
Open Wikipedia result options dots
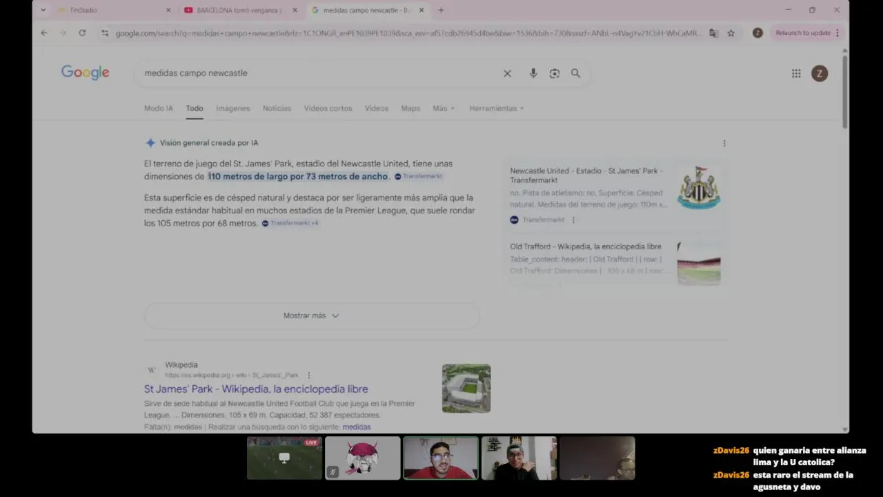[309, 376]
